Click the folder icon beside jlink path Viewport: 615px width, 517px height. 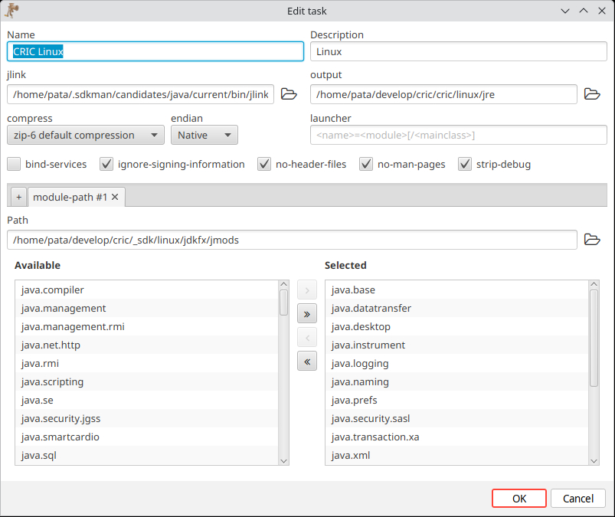[289, 94]
